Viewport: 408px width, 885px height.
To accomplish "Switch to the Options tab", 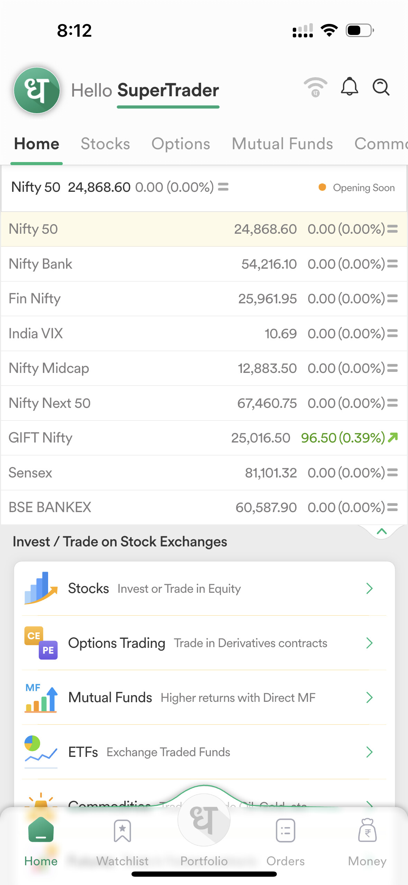I will tap(181, 144).
